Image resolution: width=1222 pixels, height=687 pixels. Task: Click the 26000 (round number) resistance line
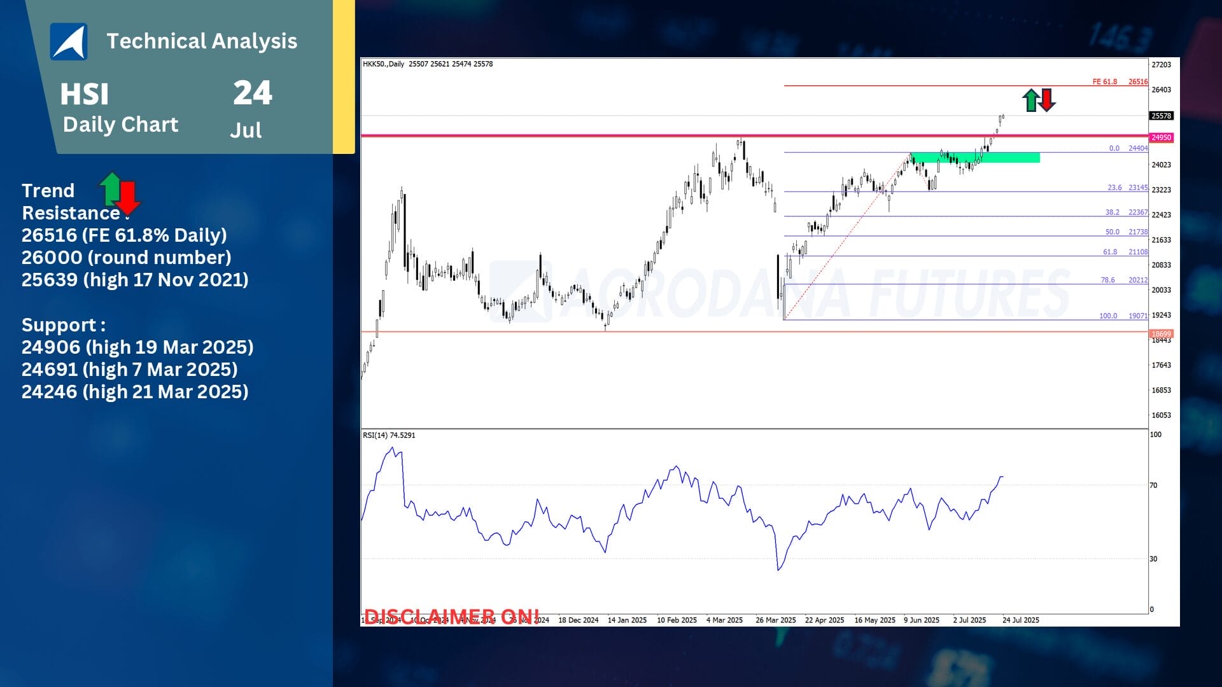[x=126, y=258]
